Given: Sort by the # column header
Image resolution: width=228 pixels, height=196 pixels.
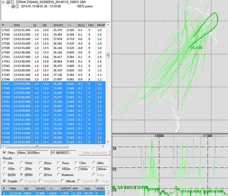Looking at the screenshot, I should 7,25.
